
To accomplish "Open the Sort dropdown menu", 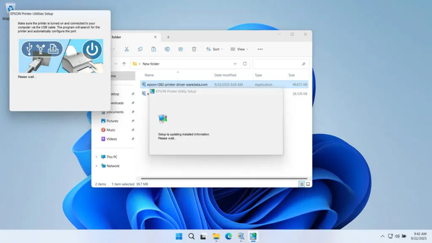I will click(214, 49).
